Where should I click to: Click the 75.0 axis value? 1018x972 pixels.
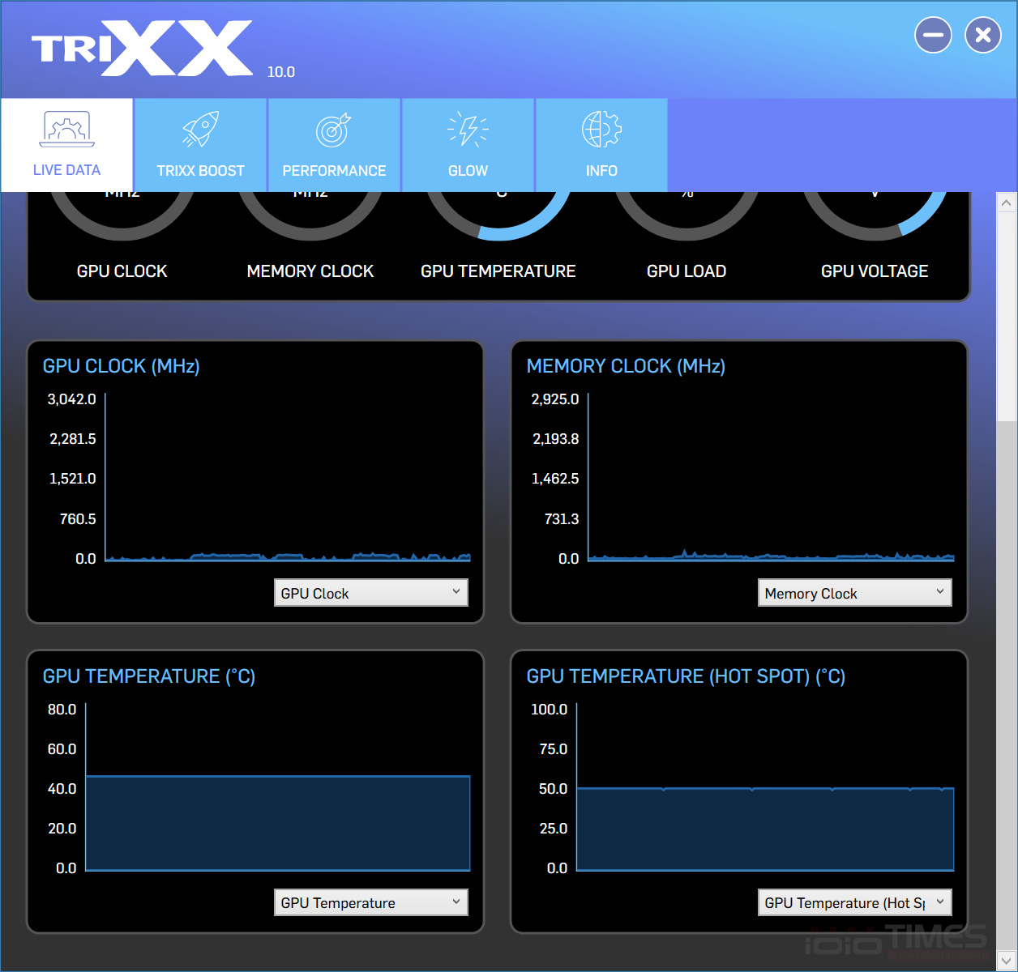point(554,749)
